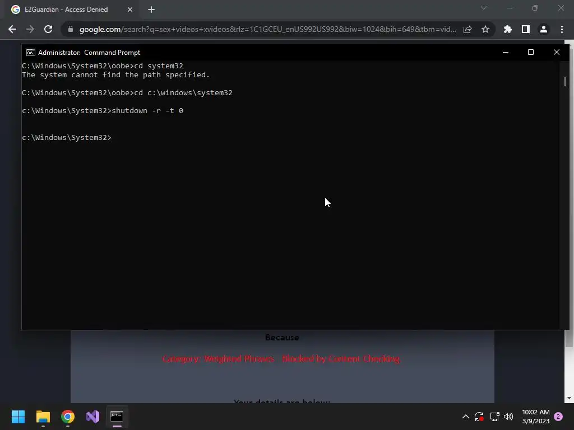Minimize the Command Prompt window
The height and width of the screenshot is (430, 574).
click(x=506, y=52)
